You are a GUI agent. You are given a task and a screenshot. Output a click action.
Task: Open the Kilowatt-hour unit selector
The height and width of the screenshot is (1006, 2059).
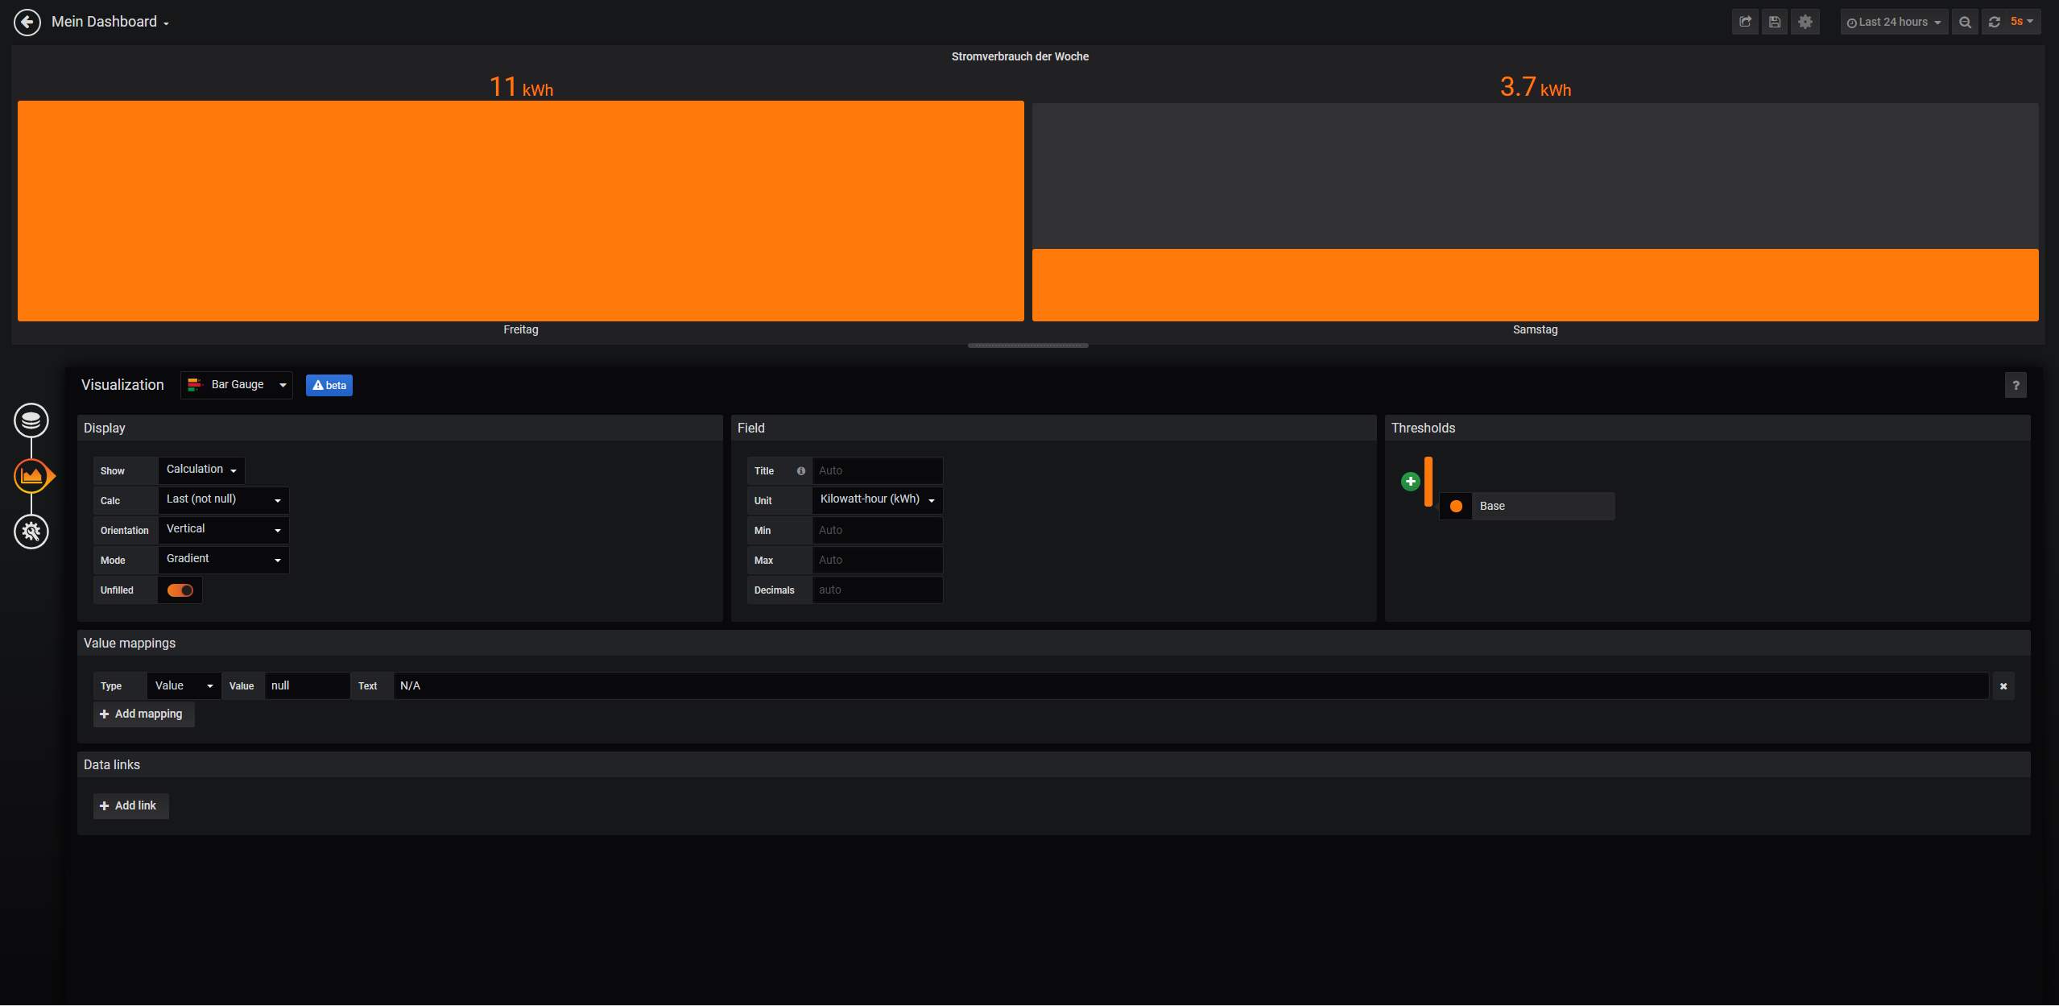877,500
